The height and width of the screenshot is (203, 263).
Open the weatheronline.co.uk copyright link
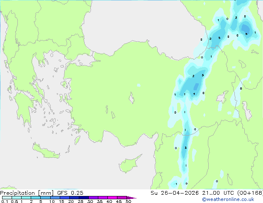[228, 199]
